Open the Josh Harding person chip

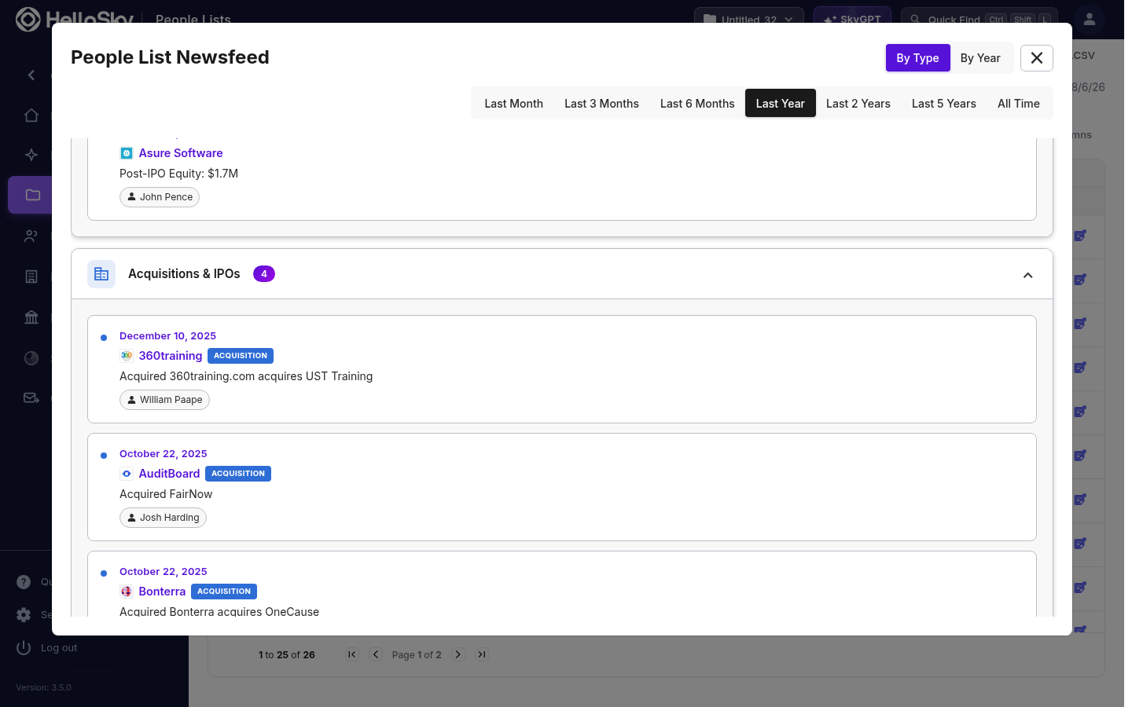point(163,518)
